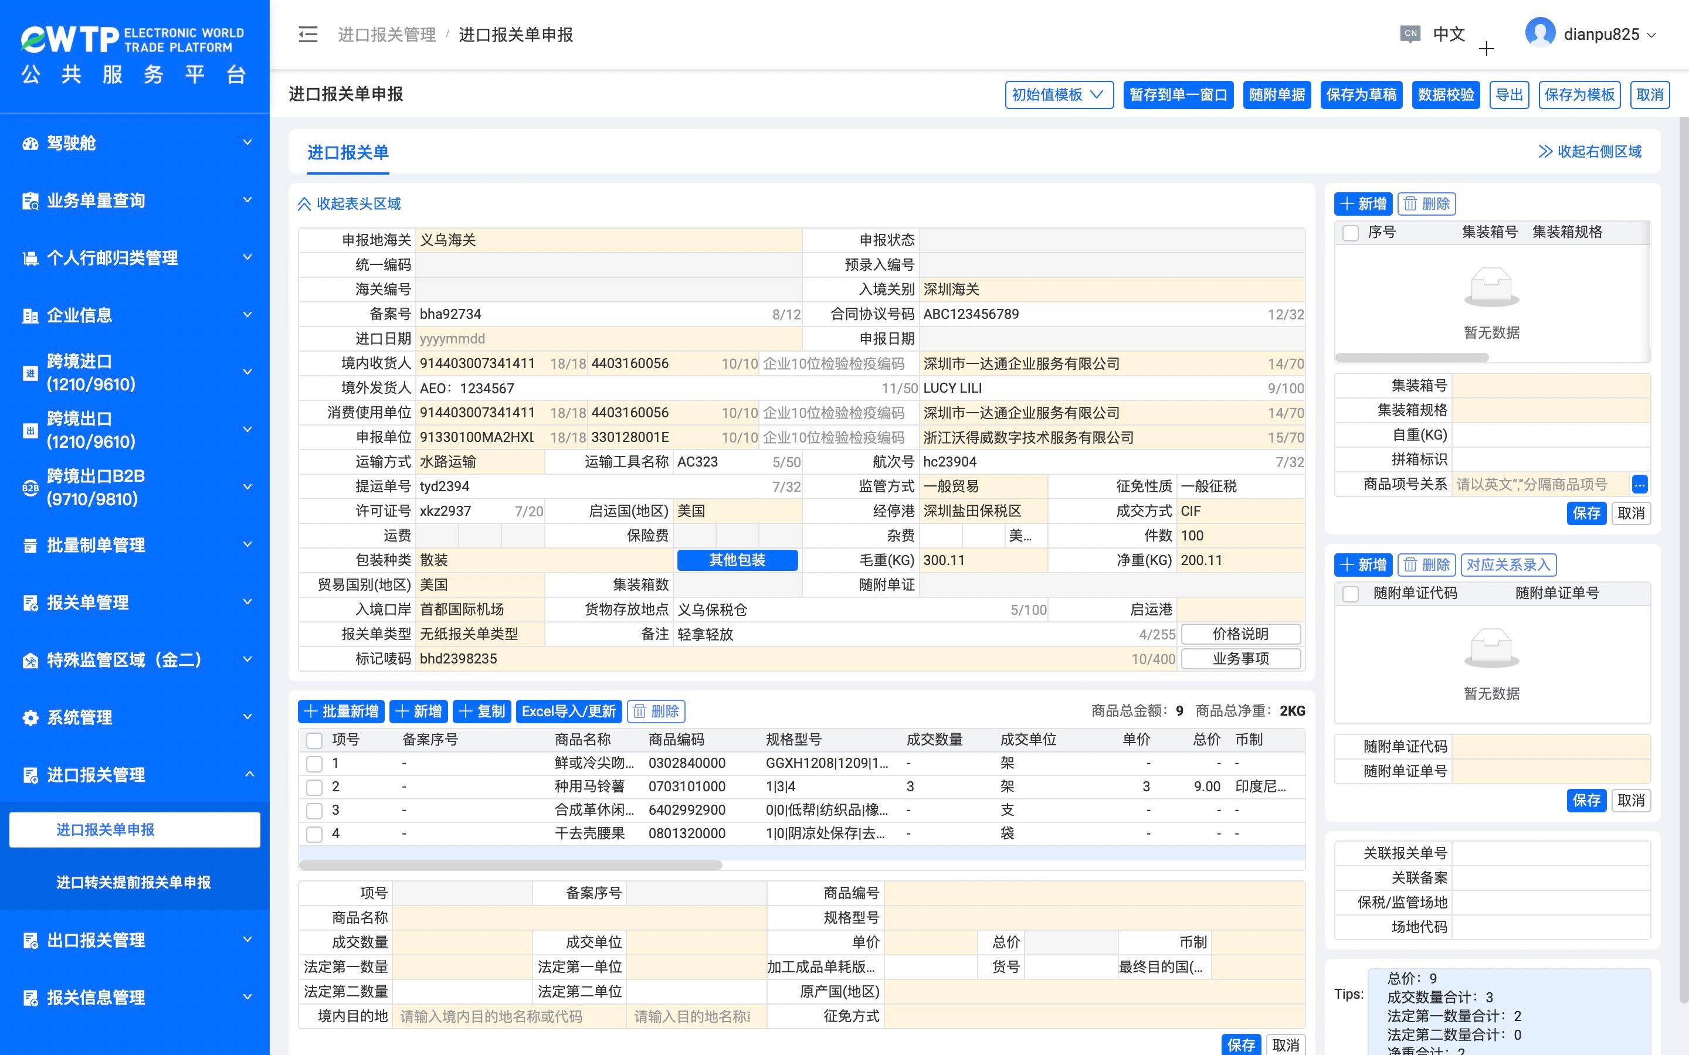Select the 企业信息 sidebar icon
Viewport: 1689px width, 1055px height.
30,315
